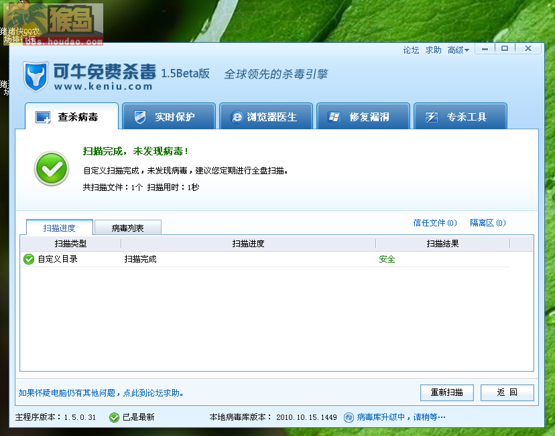
Task: Click the Windows flag icon on 修复漏洞 tab
Action: (334, 117)
